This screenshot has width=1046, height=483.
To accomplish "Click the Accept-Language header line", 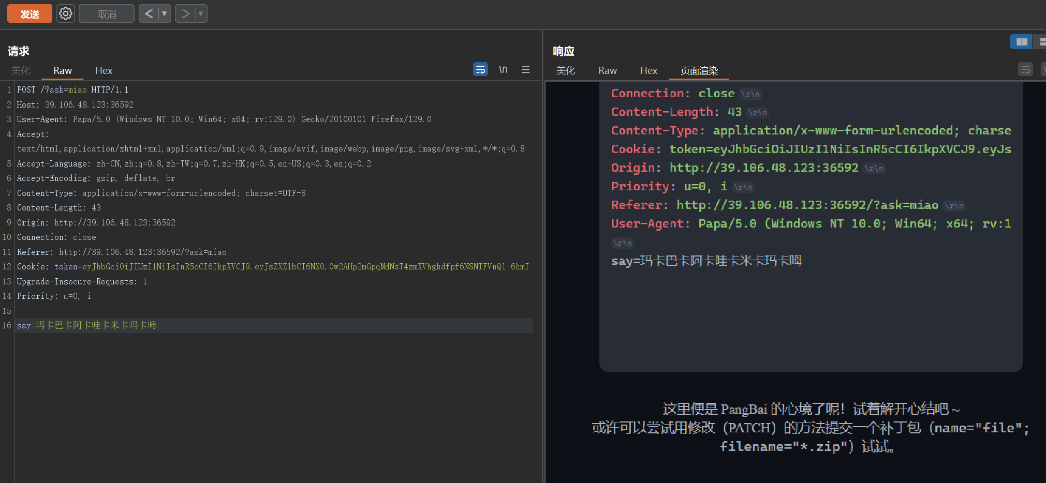I will pyautogui.click(x=194, y=163).
